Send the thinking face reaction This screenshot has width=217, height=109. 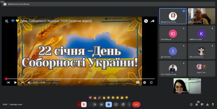[x=122, y=98]
